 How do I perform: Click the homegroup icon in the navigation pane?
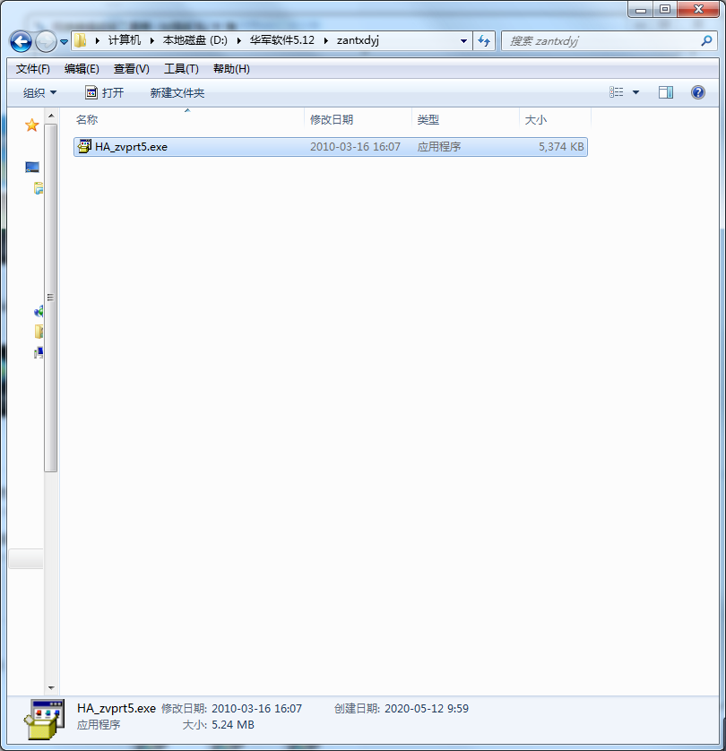click(x=39, y=311)
